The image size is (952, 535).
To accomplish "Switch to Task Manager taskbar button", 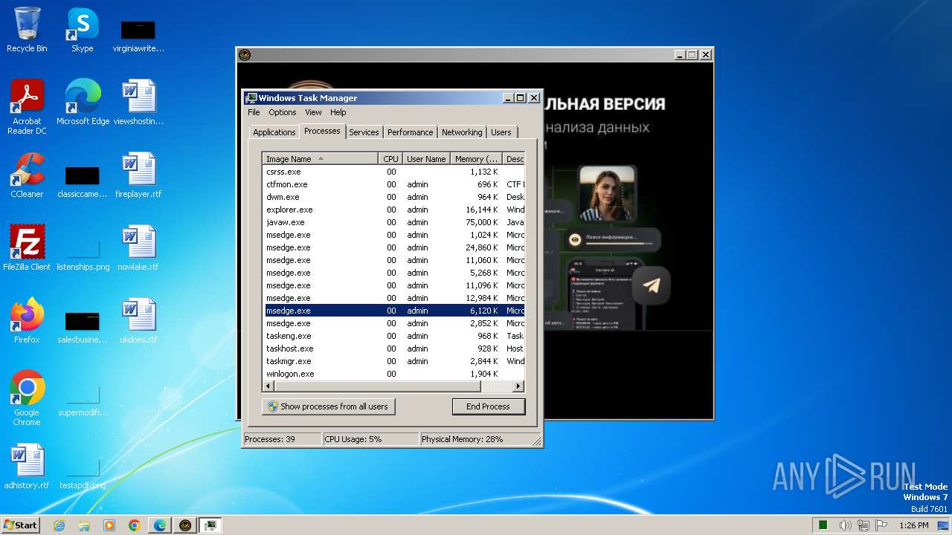I will [210, 525].
